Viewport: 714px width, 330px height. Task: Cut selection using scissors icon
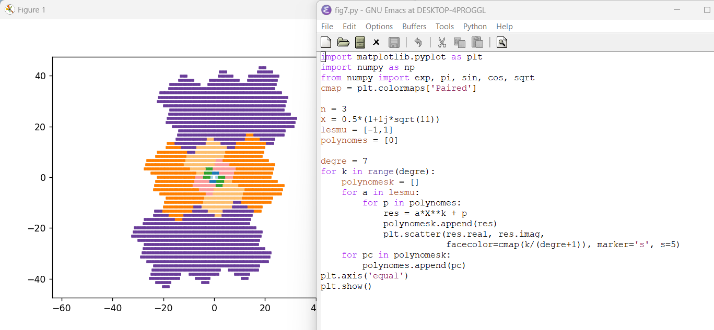point(442,42)
